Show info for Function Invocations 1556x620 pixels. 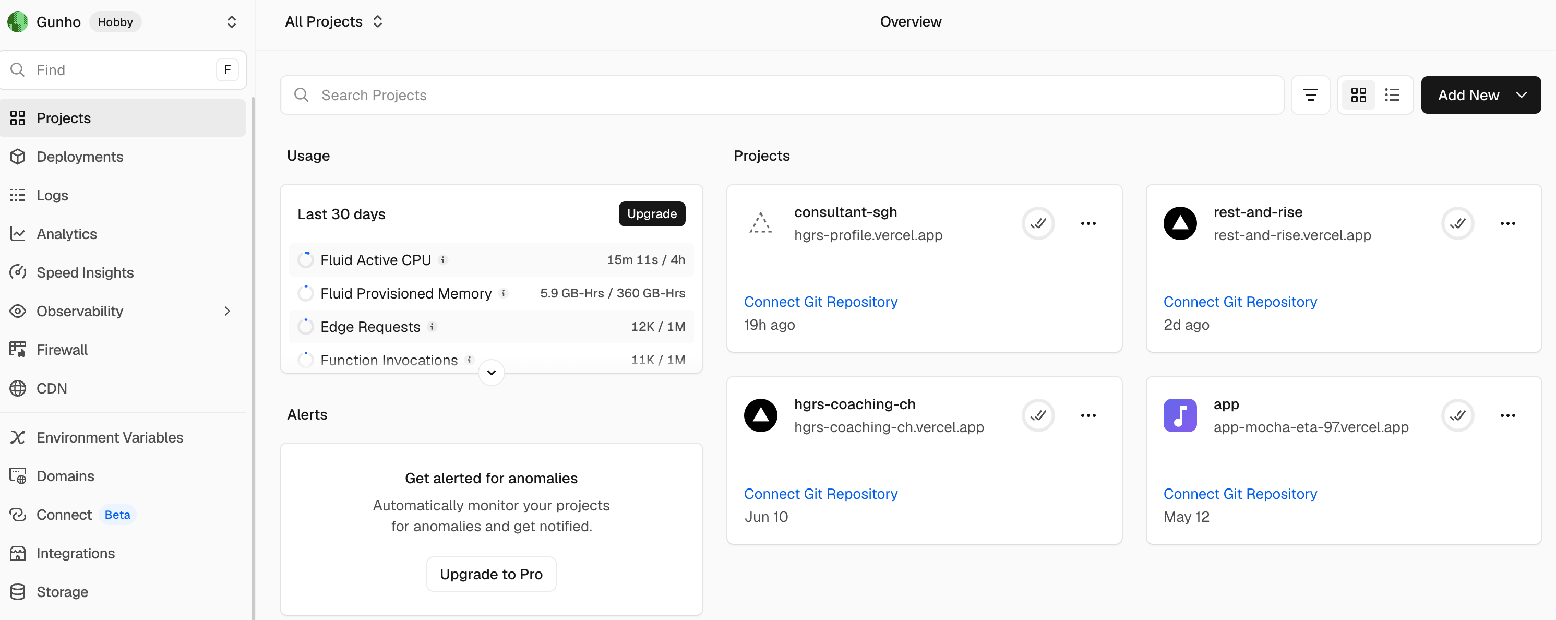[469, 360]
